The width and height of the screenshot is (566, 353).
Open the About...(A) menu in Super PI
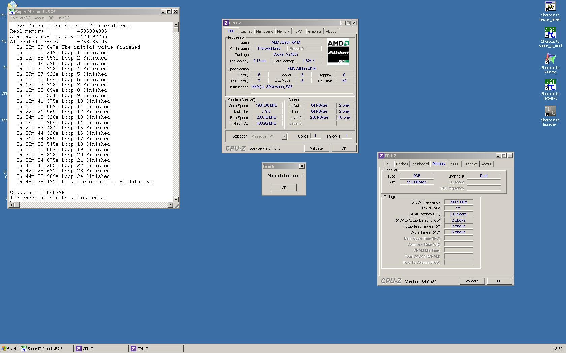pos(44,18)
